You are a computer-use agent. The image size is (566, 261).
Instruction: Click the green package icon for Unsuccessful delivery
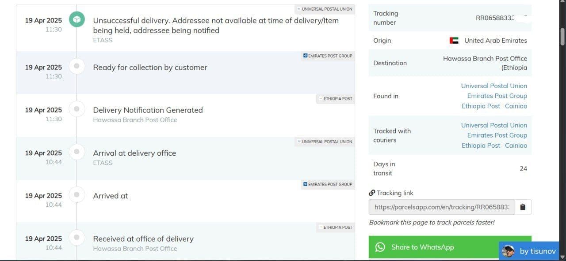[77, 19]
